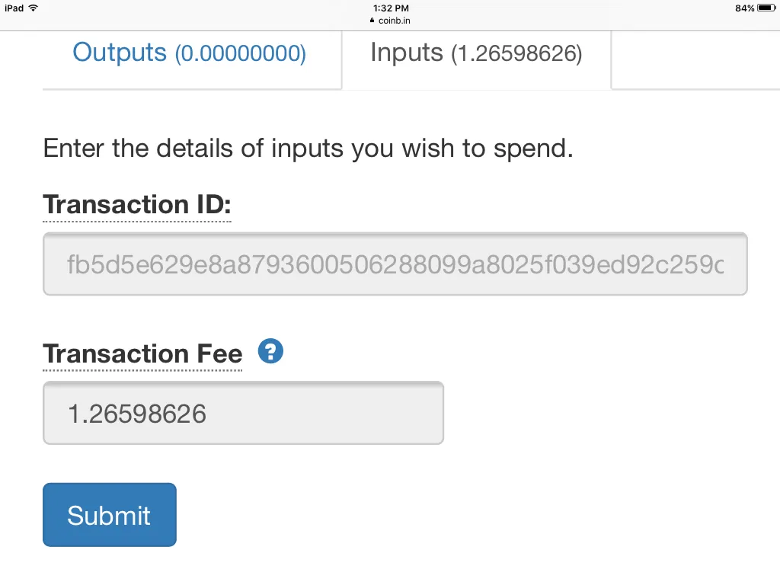Select the Inputs tab
Viewport: 780px width, 585px height.
pos(476,53)
